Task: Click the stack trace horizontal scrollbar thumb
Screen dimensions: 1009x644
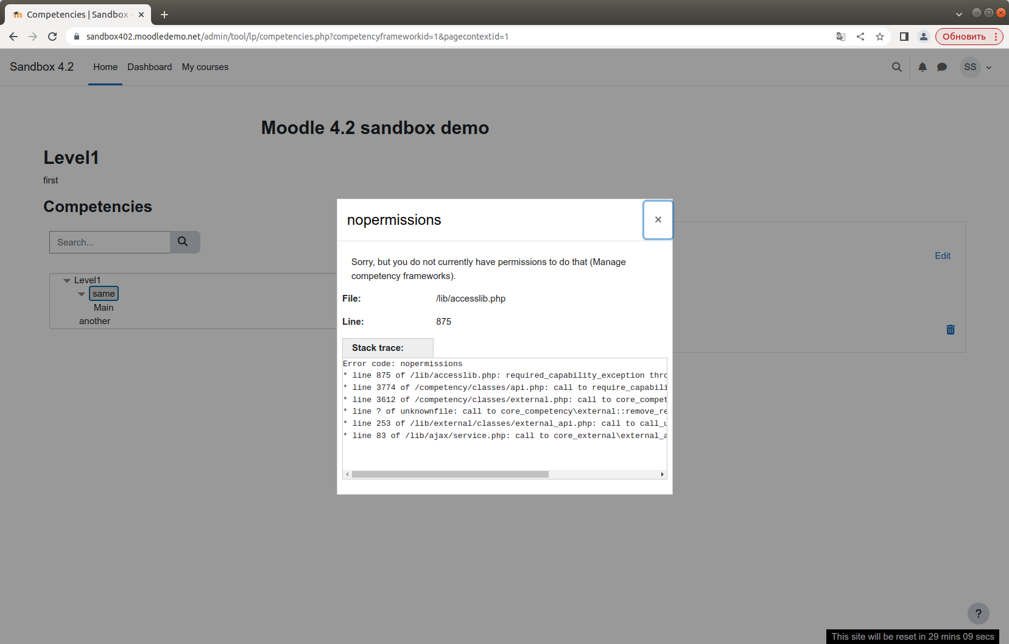Action: 450,474
